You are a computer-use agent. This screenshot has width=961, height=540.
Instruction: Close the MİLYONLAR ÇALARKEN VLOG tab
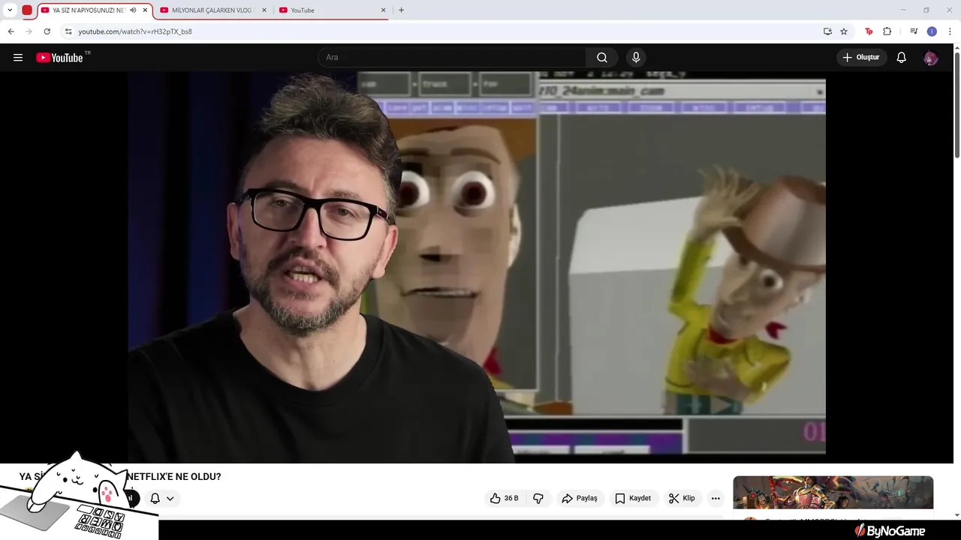[264, 10]
